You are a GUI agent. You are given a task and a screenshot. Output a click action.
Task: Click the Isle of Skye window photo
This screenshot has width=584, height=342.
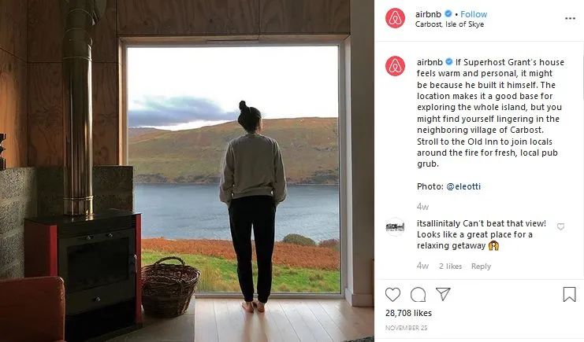coord(187,171)
